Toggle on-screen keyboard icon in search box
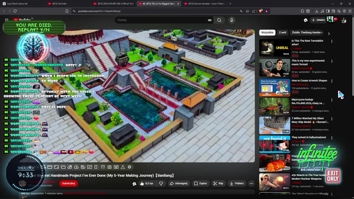 (x=210, y=20)
